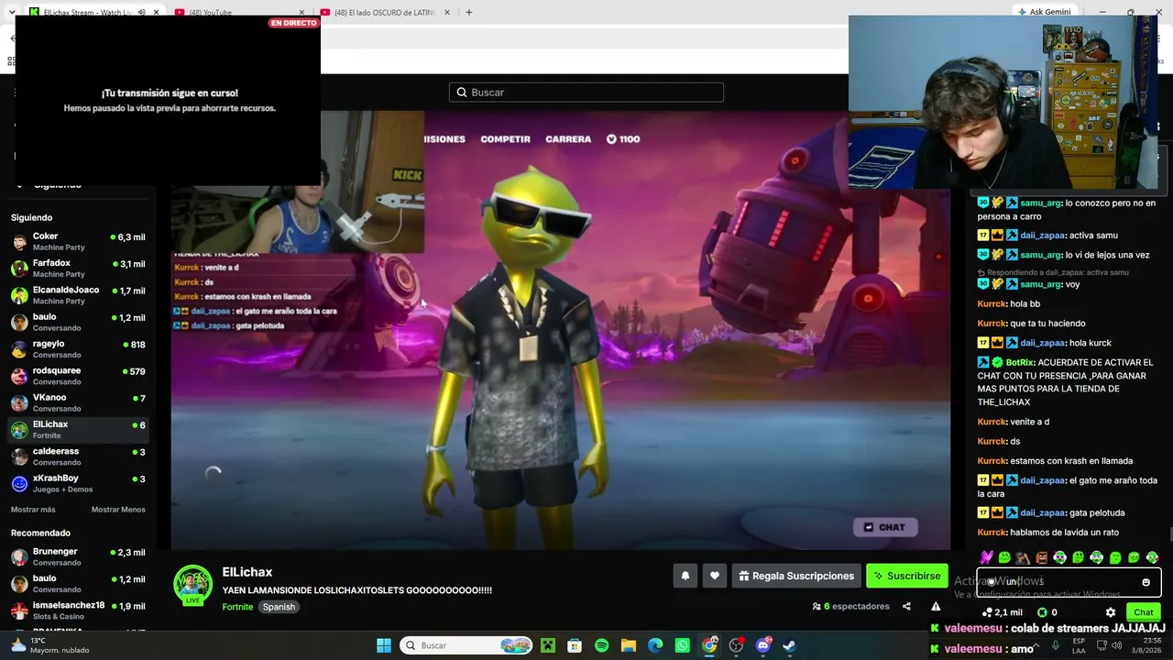This screenshot has width=1173, height=660.
Task: Mute the ElLichax Stream browser tab
Action: 141,12
